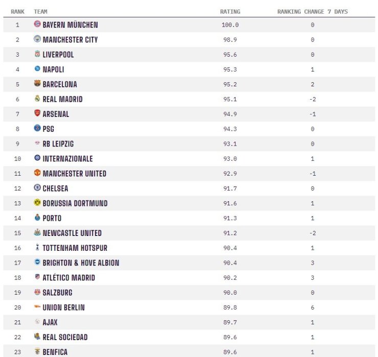378x357 pixels.
Task: Click the Liverpool club crest icon
Action: pyautogui.click(x=37, y=54)
